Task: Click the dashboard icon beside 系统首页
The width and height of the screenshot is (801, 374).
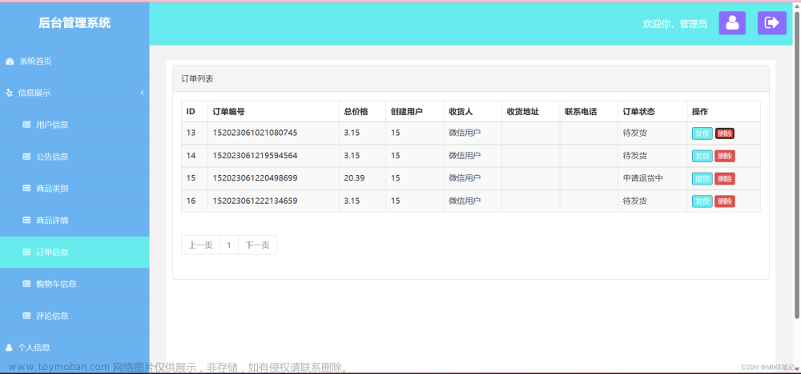Action: point(10,62)
